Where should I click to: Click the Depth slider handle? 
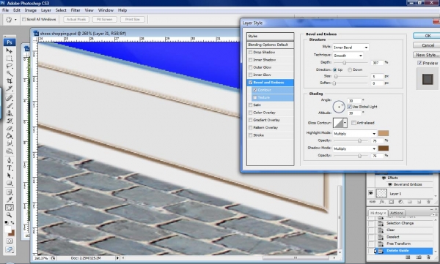tap(345, 63)
